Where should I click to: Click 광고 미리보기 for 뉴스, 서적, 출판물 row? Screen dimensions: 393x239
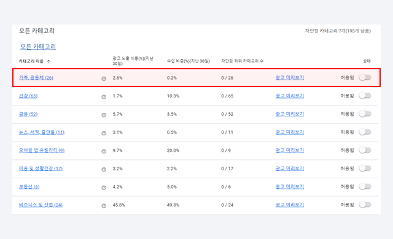pos(290,132)
